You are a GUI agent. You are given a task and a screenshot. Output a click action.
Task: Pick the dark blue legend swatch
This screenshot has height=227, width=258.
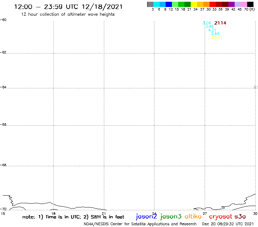[x=169, y=4]
